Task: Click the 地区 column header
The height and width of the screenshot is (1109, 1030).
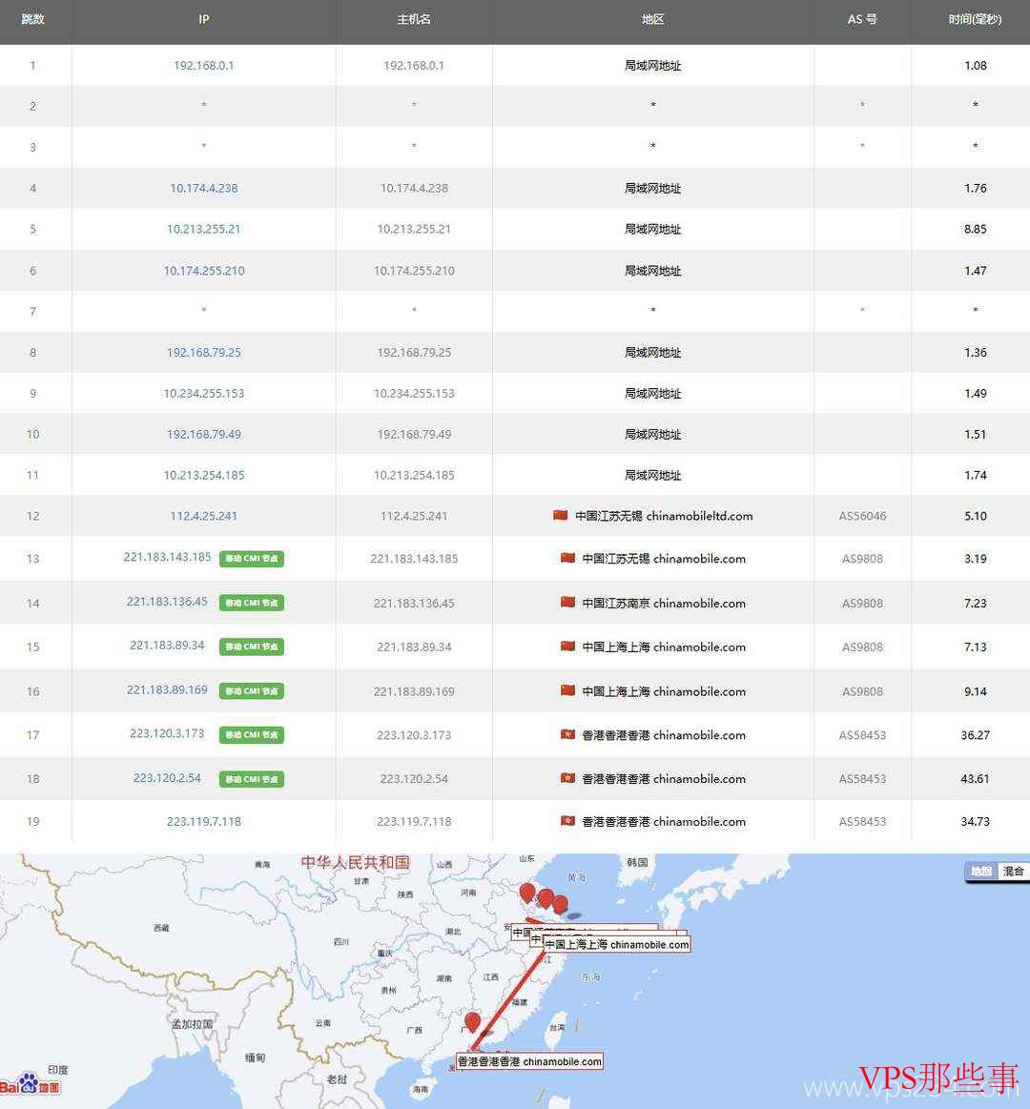Action: pyautogui.click(x=653, y=20)
